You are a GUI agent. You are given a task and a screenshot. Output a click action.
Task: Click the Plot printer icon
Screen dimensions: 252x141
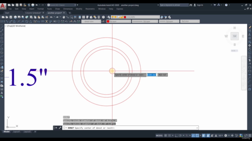(15, 17)
